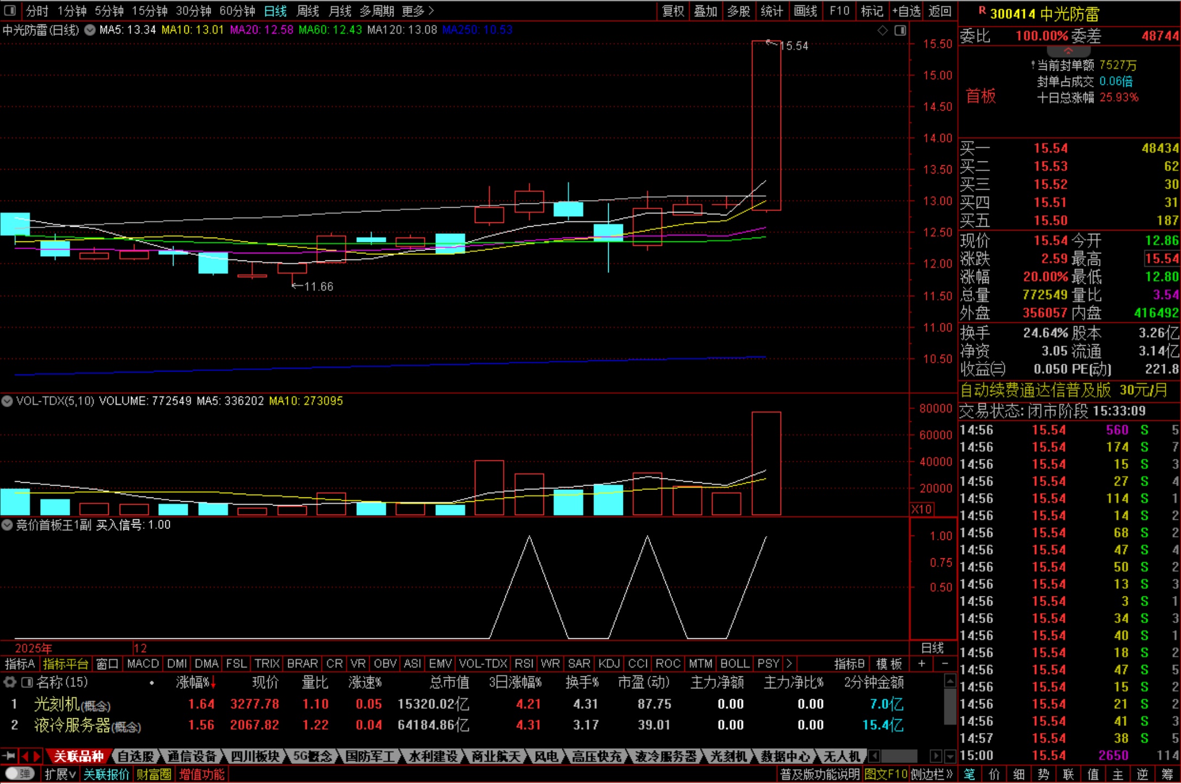Click the diamond icon at chart top right

pyautogui.click(x=882, y=30)
